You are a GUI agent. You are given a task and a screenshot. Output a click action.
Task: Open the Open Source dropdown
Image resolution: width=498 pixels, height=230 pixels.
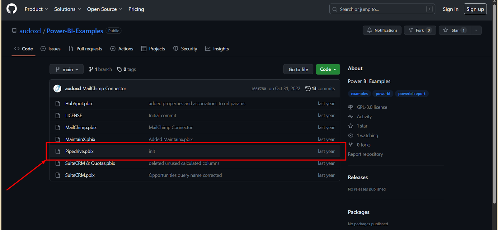[105, 9]
